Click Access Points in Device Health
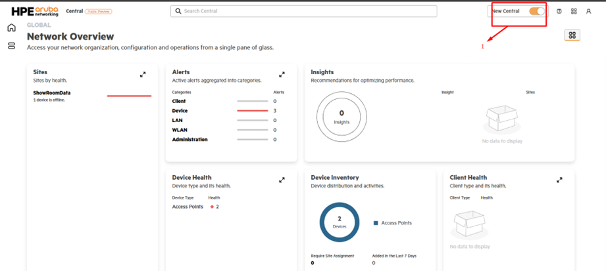This screenshot has width=606, height=271. click(x=188, y=207)
